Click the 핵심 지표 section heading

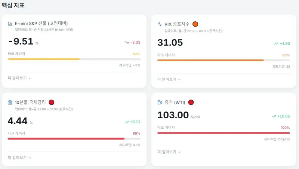pos(13,5)
